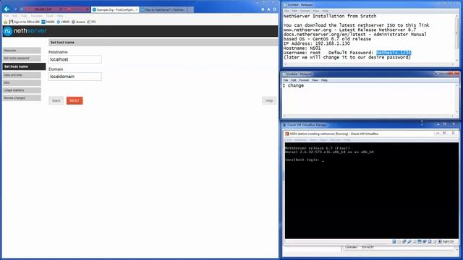Screen dimensions: 463x260
Task: Click the VM recording status icon
Action: pyautogui.click(x=425, y=242)
